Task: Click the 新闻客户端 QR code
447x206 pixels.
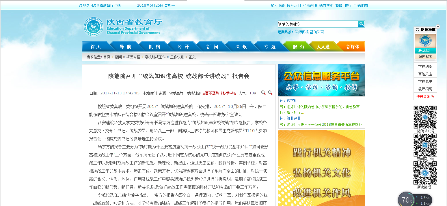Action: point(425,145)
